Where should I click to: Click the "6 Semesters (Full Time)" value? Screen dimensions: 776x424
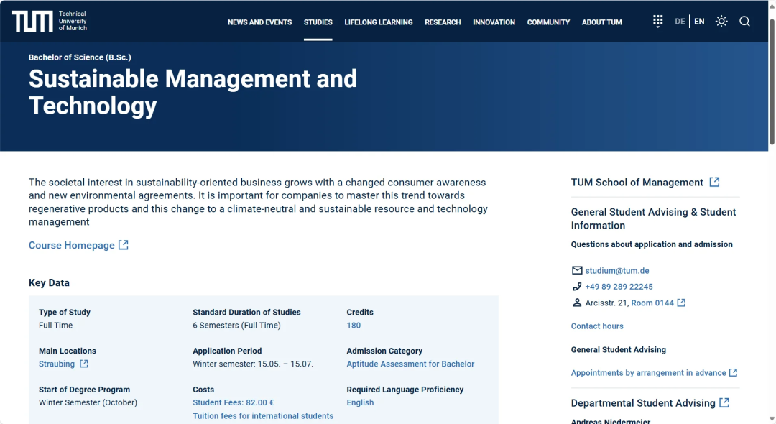point(236,325)
